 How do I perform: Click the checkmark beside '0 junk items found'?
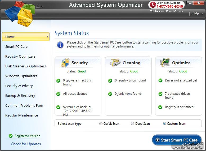pos(110,94)
